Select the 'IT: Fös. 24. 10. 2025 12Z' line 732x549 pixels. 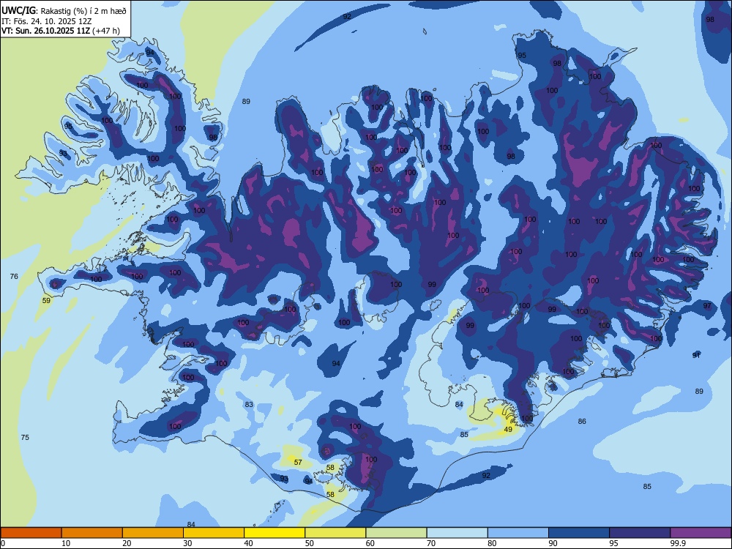point(47,21)
